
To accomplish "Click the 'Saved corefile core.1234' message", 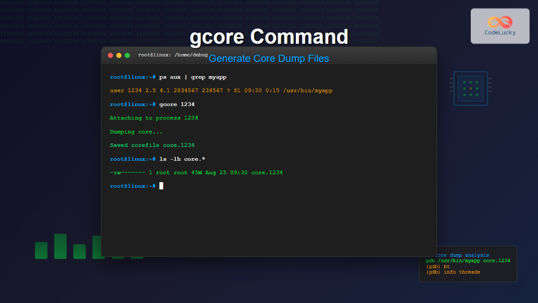I will click(x=152, y=145).
